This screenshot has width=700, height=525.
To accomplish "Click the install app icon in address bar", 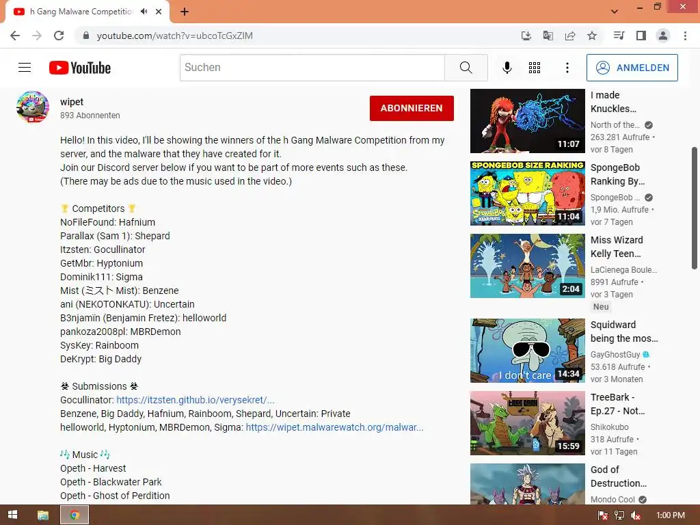I will pyautogui.click(x=526, y=36).
